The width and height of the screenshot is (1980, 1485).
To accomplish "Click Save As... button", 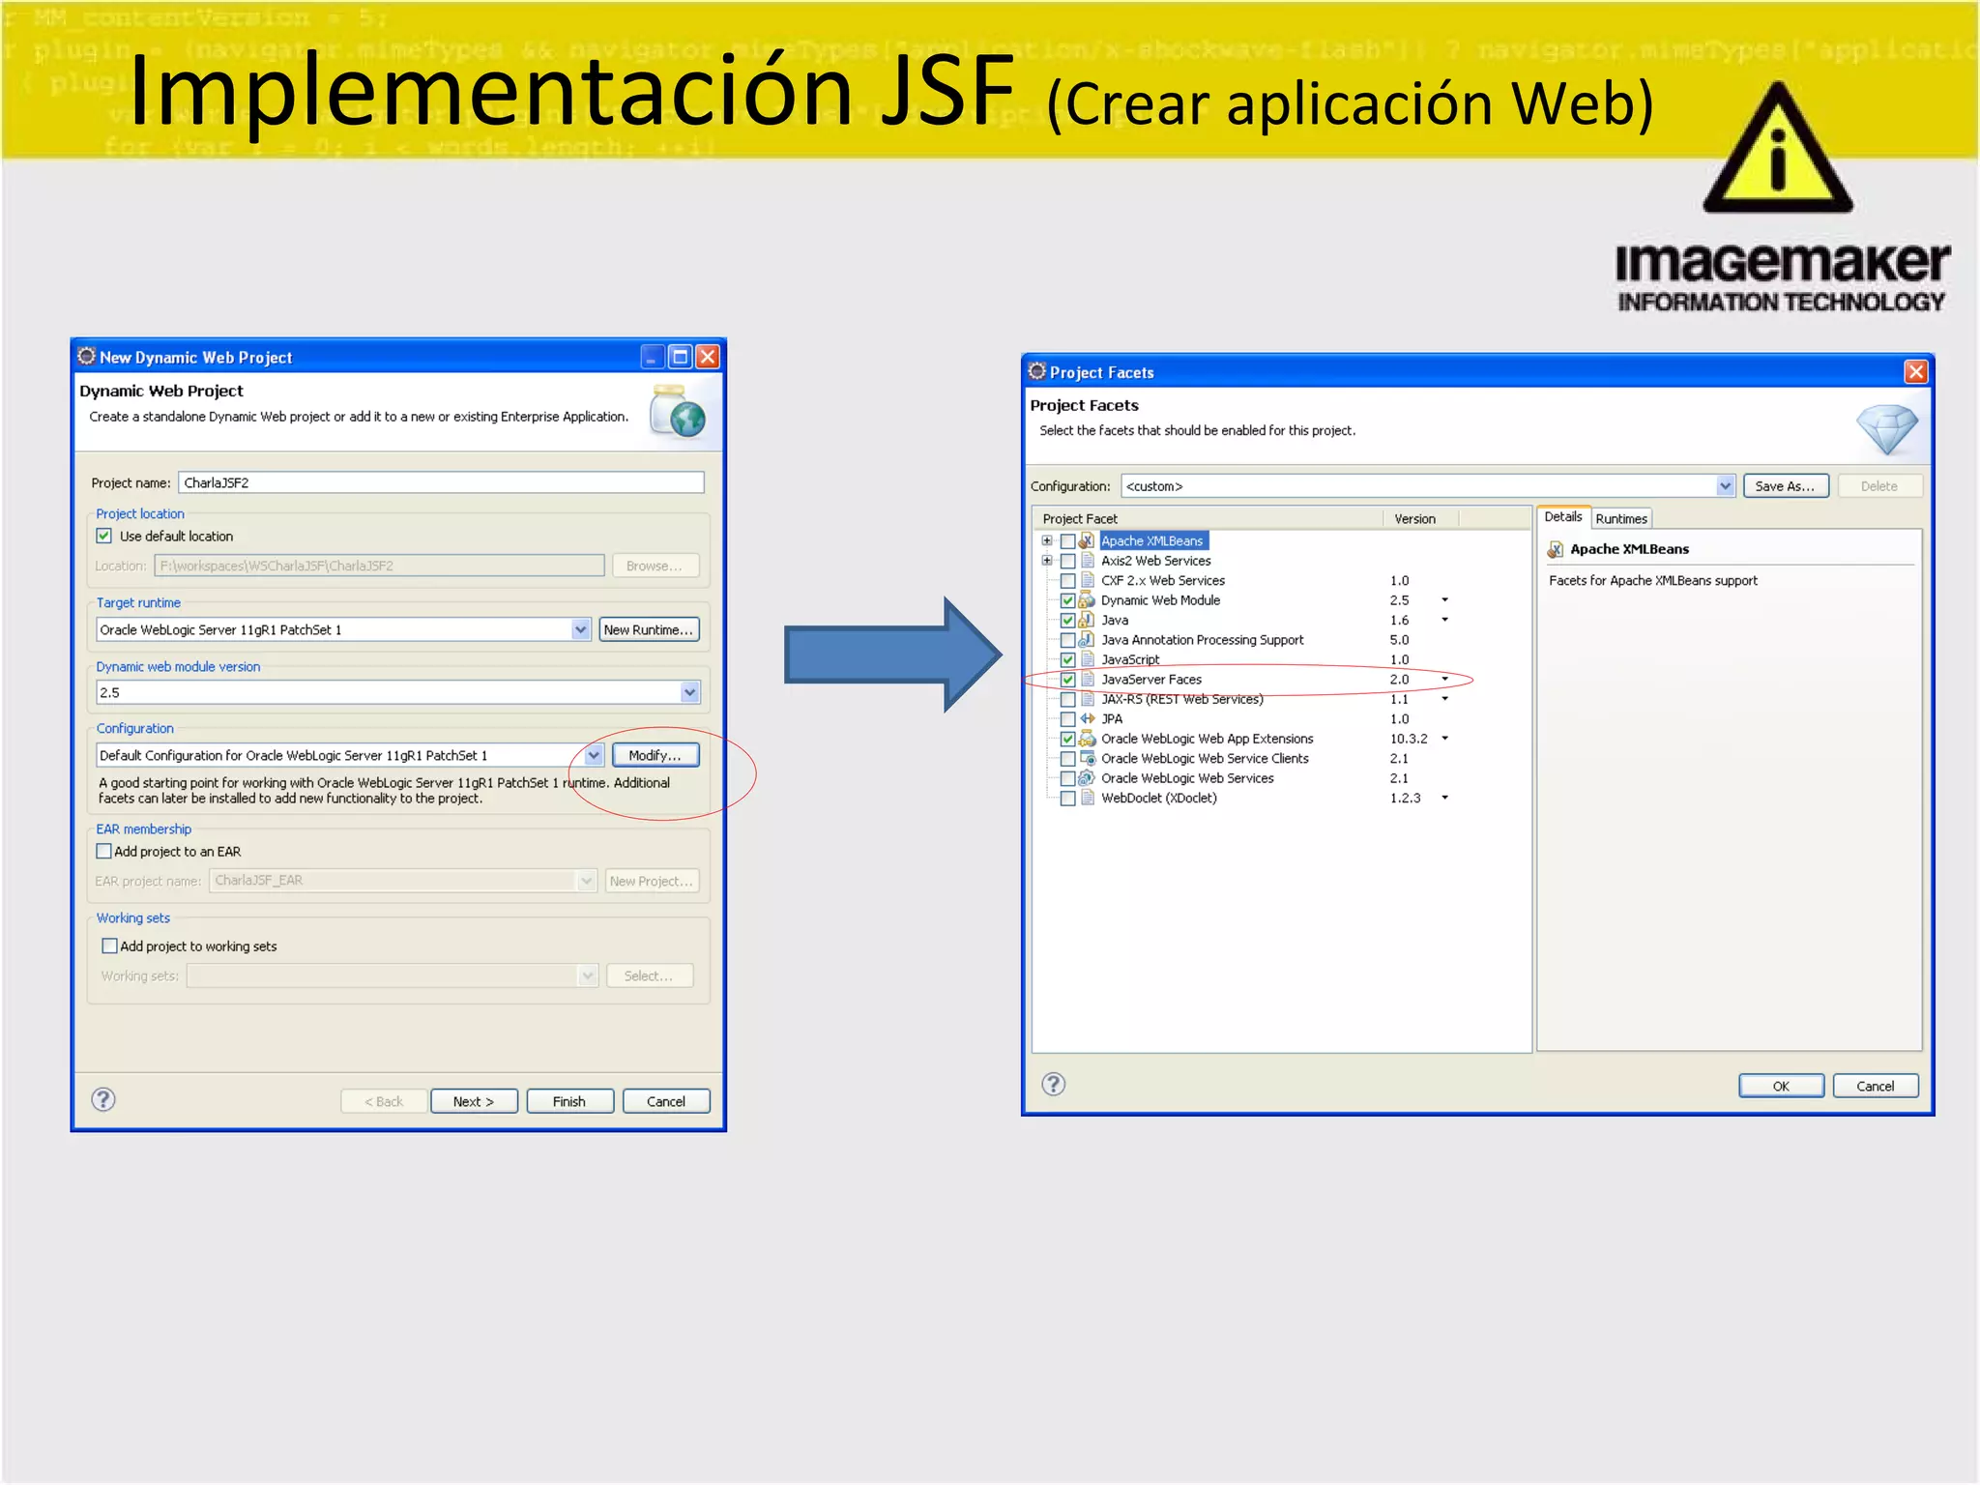I will point(1785,486).
